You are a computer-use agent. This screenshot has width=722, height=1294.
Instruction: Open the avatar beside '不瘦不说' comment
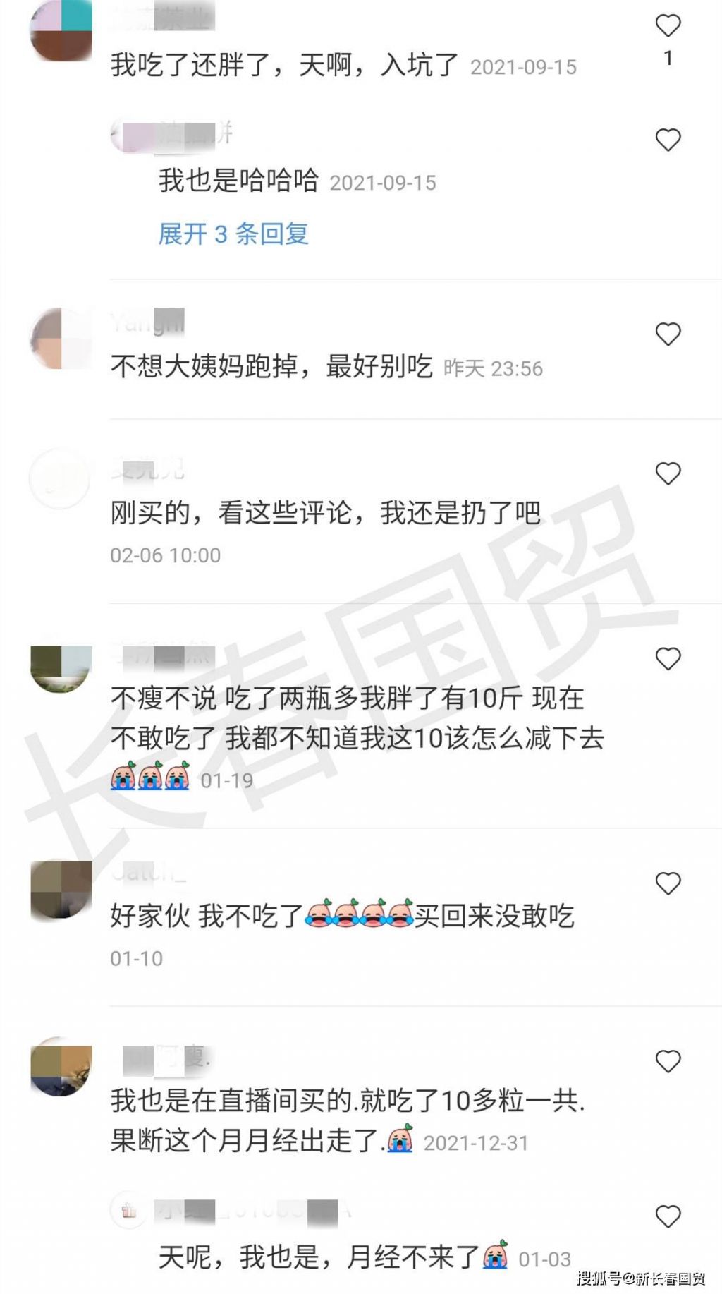tap(61, 668)
